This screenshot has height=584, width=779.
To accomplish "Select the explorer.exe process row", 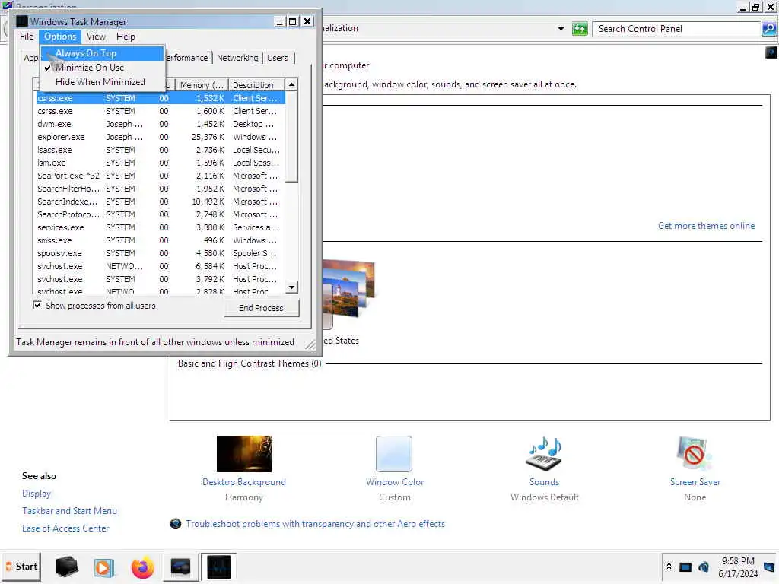I will (160, 137).
